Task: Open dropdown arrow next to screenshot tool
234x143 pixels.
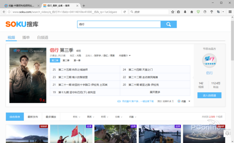Action: 223,12
